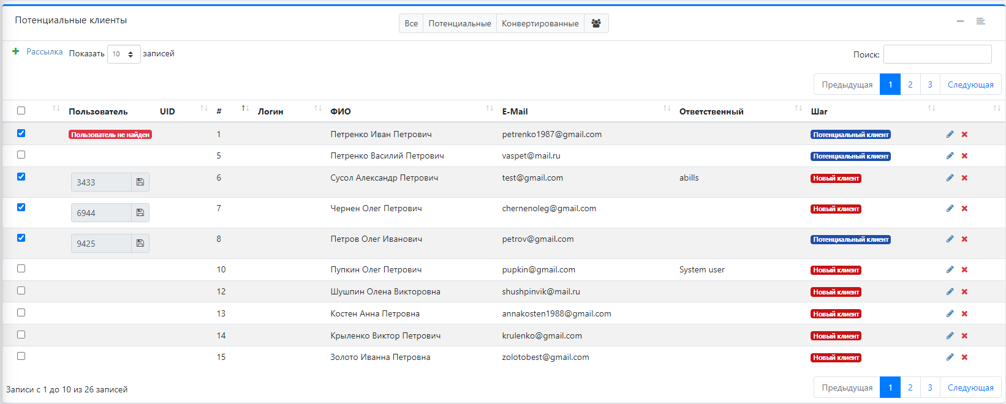The width and height of the screenshot is (1006, 404).
Task: Switch to the Конвертированные filter tab
Action: point(540,23)
